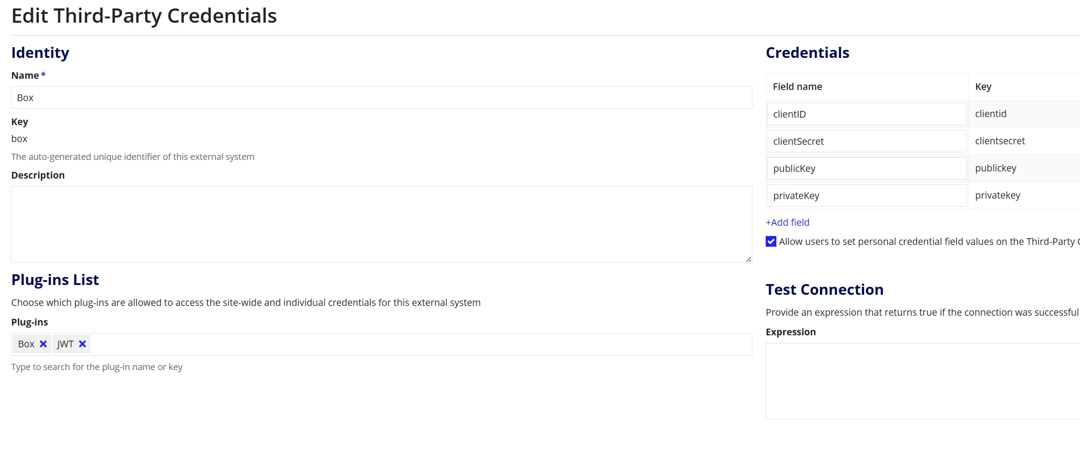Grab the Description resize handle
Viewport: 1080px width, 464px height.
pos(748,259)
